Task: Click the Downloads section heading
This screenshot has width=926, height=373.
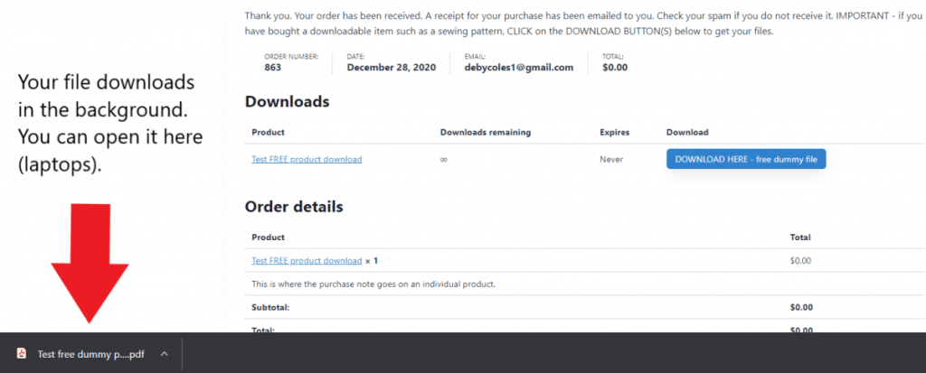Action: pyautogui.click(x=287, y=101)
